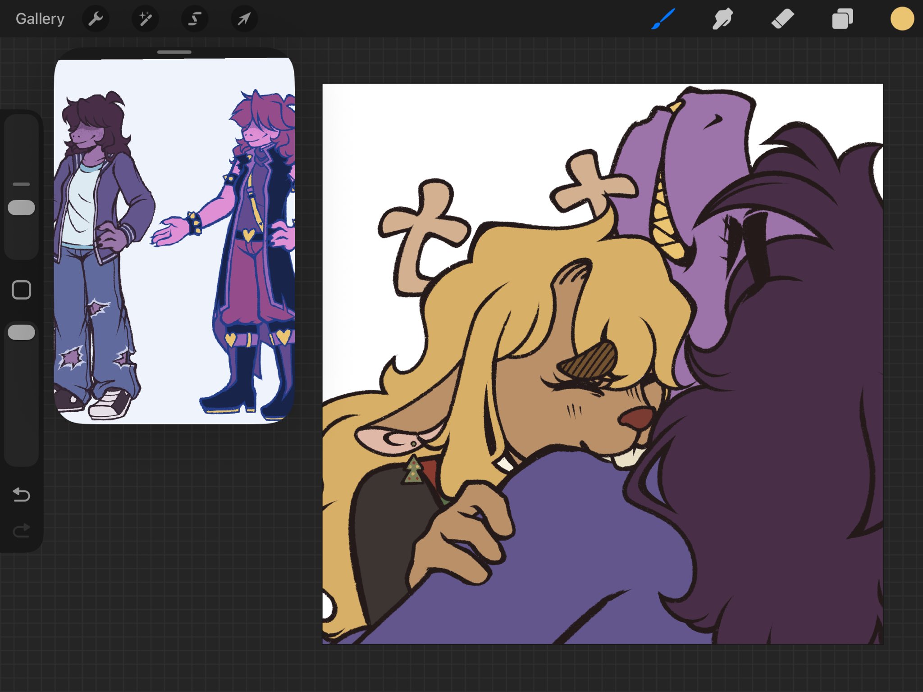The height and width of the screenshot is (692, 923).
Task: Tap the Redo arrow
Action: [x=21, y=531]
